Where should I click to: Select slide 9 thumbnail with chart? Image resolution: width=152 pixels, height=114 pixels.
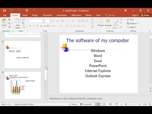click(x=22, y=85)
